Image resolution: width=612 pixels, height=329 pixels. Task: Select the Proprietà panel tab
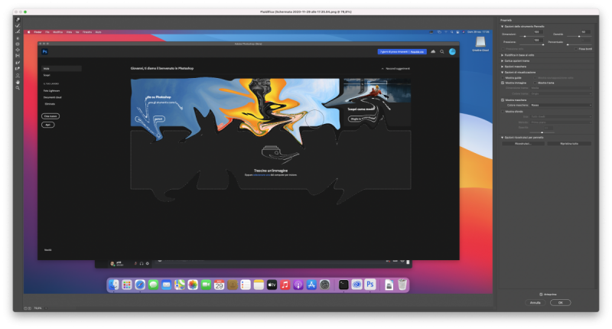[506, 21]
